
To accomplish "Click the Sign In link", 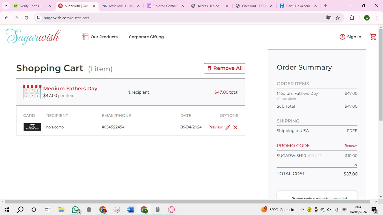I will click(x=354, y=37).
